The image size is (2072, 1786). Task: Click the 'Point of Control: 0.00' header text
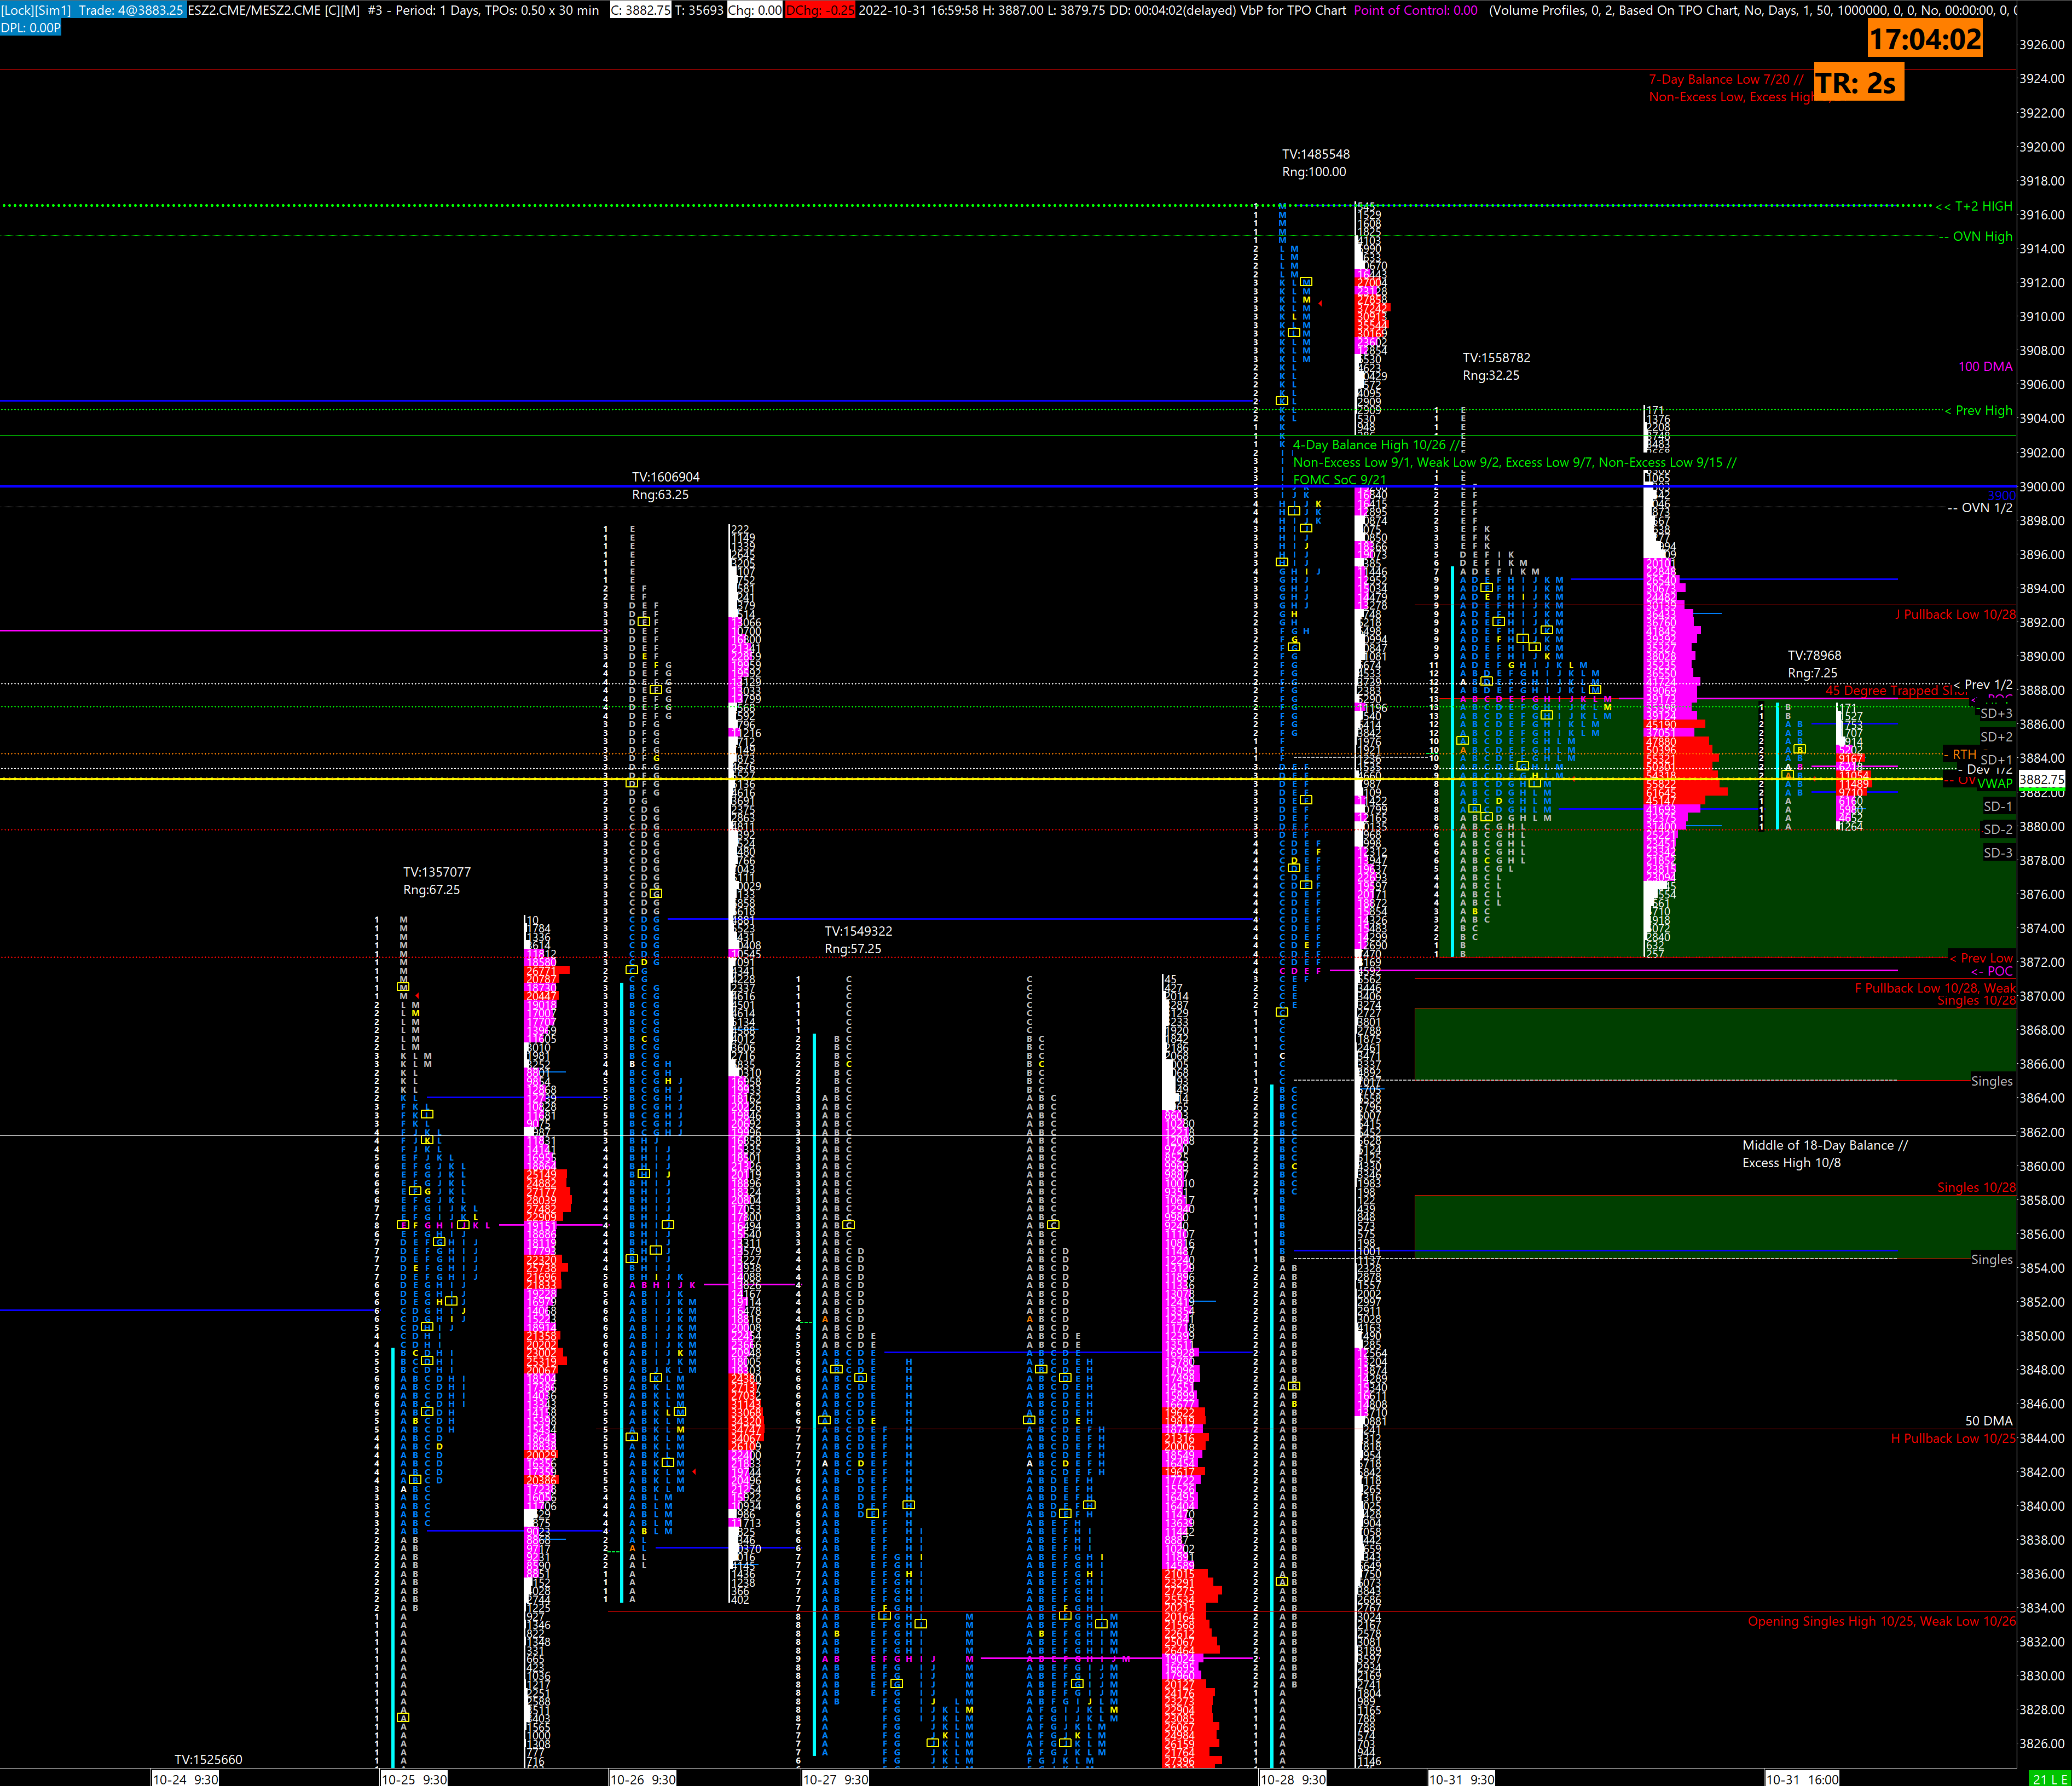(x=1415, y=10)
